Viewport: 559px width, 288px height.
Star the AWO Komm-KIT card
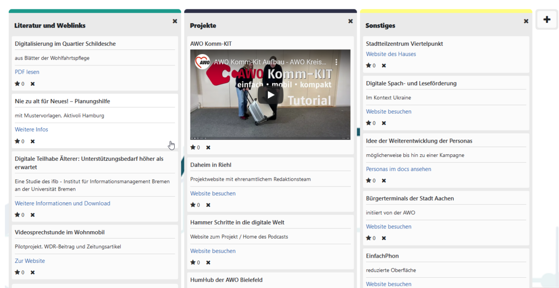tap(193, 147)
